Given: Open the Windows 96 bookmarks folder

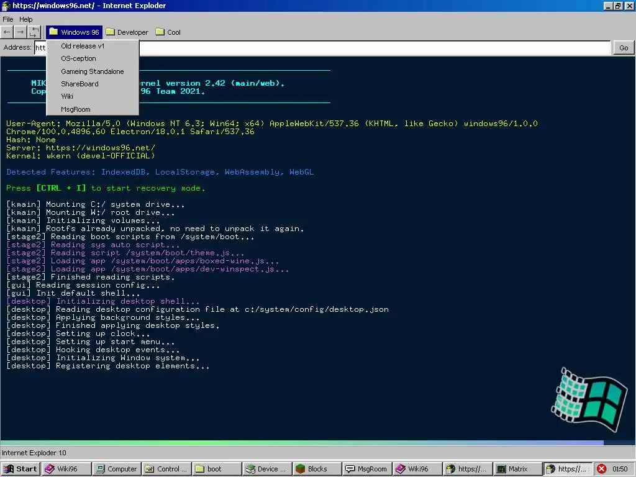Looking at the screenshot, I should coord(75,32).
